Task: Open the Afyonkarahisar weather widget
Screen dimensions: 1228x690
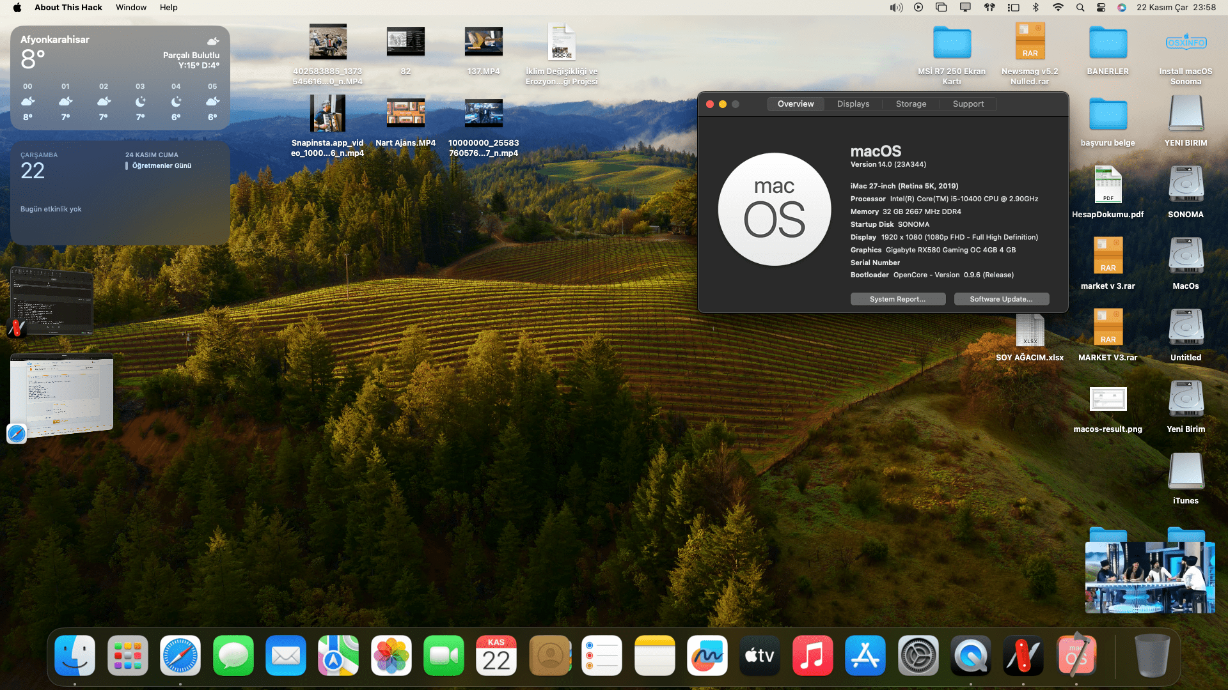Action: click(x=120, y=78)
